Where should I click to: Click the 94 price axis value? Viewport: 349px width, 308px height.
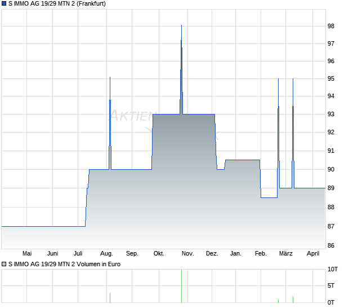pyautogui.click(x=331, y=96)
